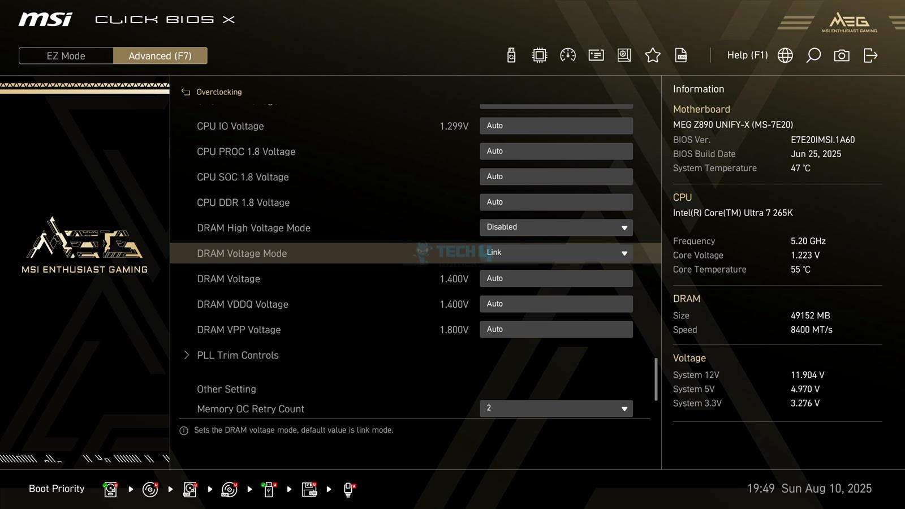905x509 pixels.
Task: Click the 1.223 V core voltage value
Action: 805,255
